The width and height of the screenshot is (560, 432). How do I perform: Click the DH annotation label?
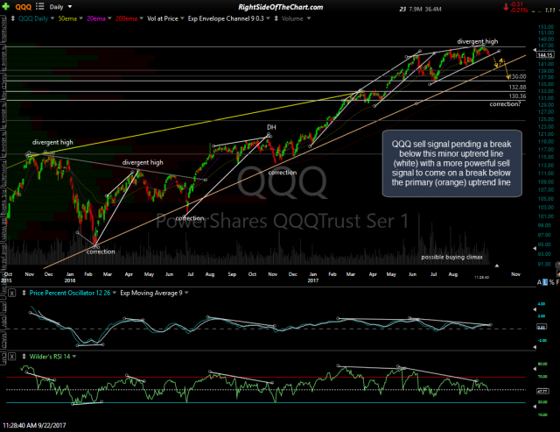271,127
